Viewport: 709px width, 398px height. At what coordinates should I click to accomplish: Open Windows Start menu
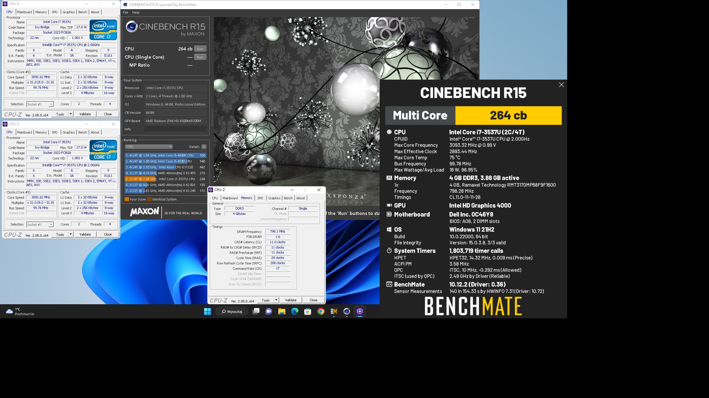click(x=207, y=311)
